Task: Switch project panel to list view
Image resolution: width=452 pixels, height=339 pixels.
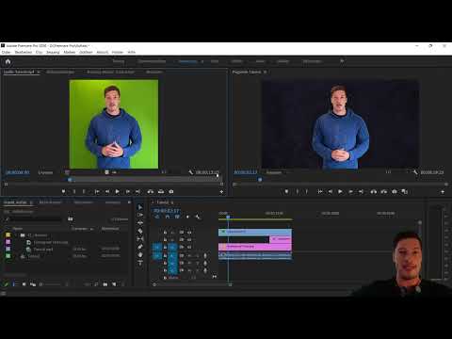Action: point(14,284)
